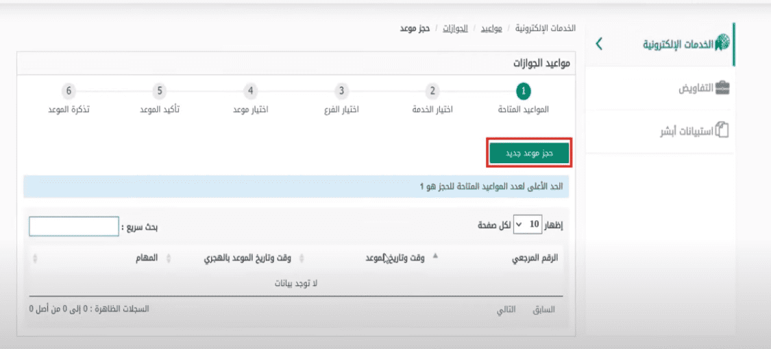This screenshot has width=771, height=349.
Task: Sort by وقت وتاريخ الموعد بالهجري column
Action: point(247,258)
